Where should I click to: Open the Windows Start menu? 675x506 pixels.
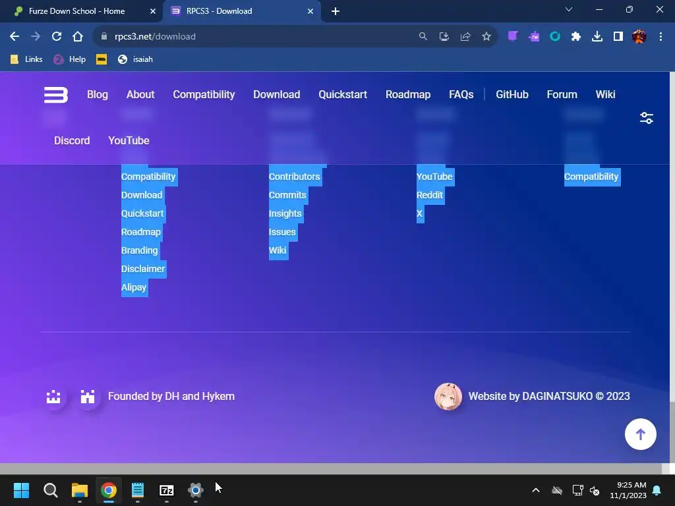21,490
